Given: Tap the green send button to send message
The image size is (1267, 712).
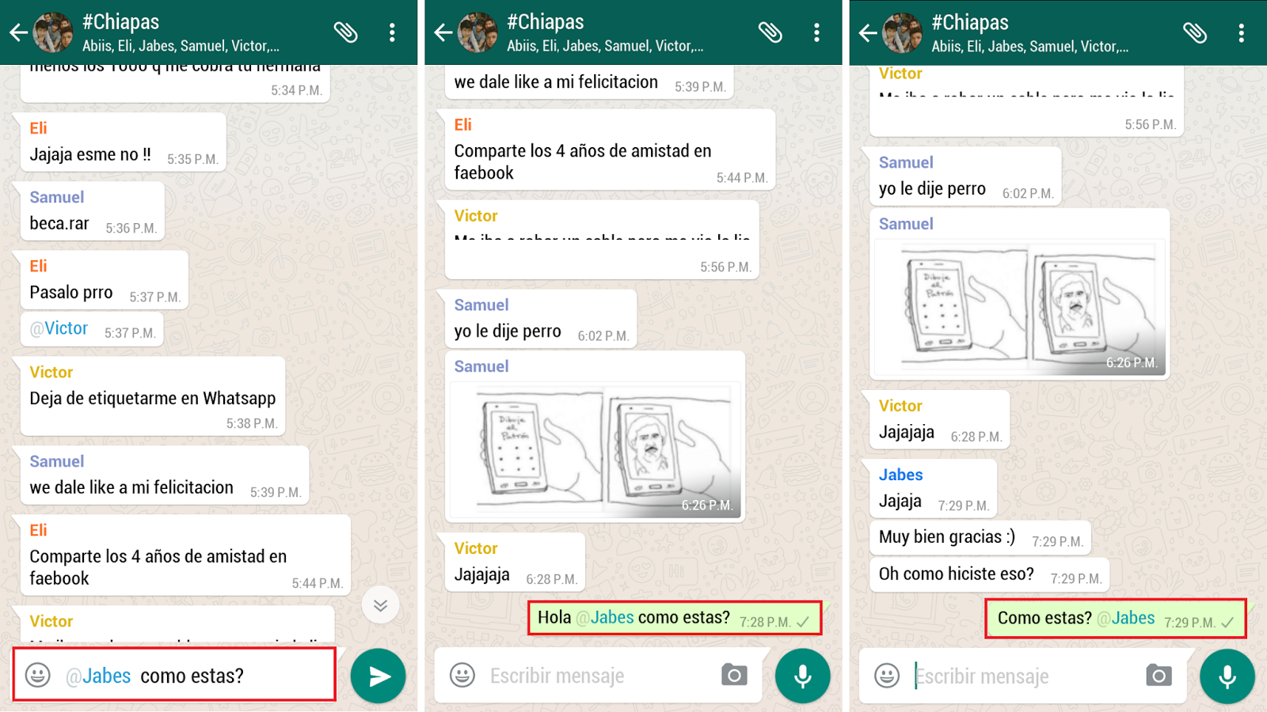Looking at the screenshot, I should point(378,675).
